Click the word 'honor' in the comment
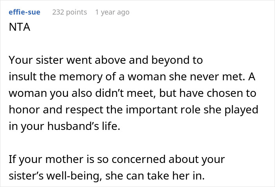This screenshot has width=275, height=187. point(21,110)
